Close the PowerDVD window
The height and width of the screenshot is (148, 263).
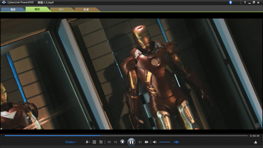(258, 2)
